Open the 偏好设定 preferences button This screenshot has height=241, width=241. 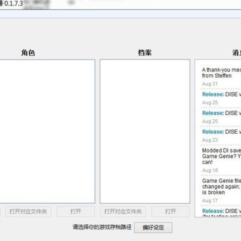click(x=153, y=228)
